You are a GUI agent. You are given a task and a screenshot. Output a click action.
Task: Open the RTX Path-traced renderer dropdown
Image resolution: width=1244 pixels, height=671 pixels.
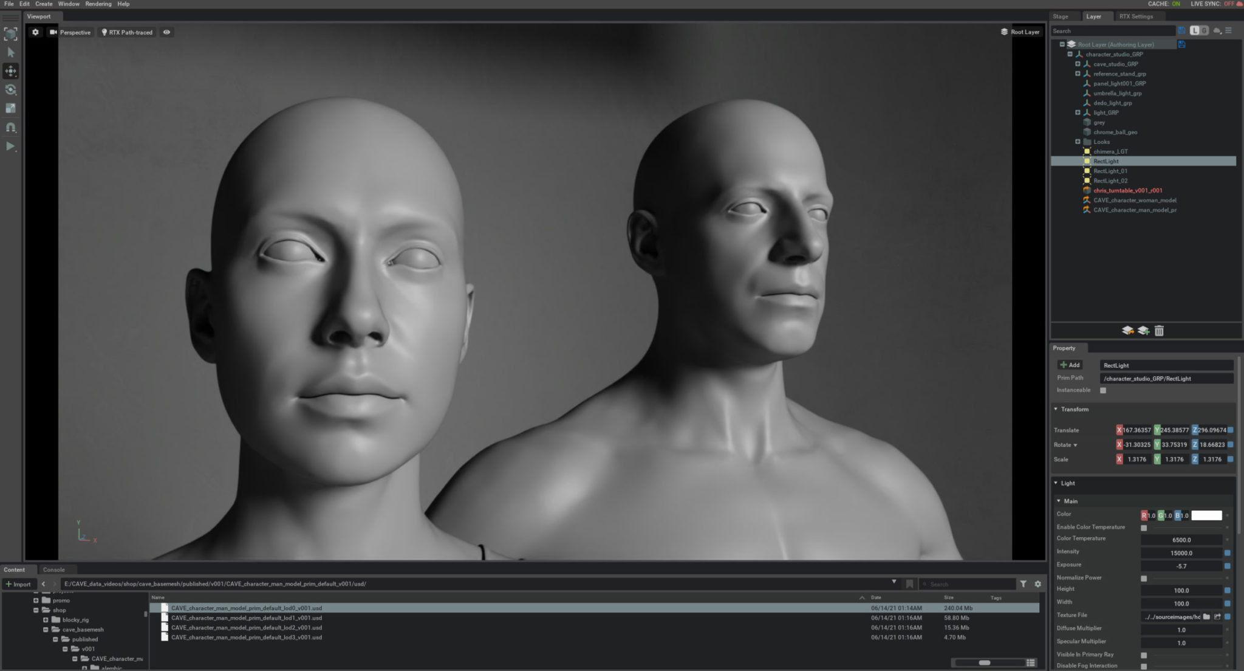pos(127,32)
